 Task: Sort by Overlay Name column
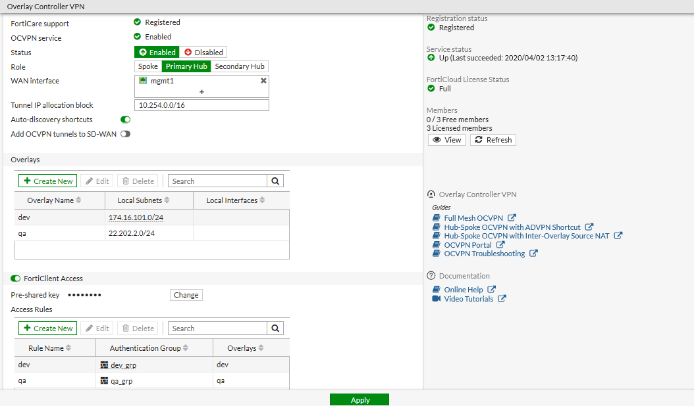(x=79, y=200)
